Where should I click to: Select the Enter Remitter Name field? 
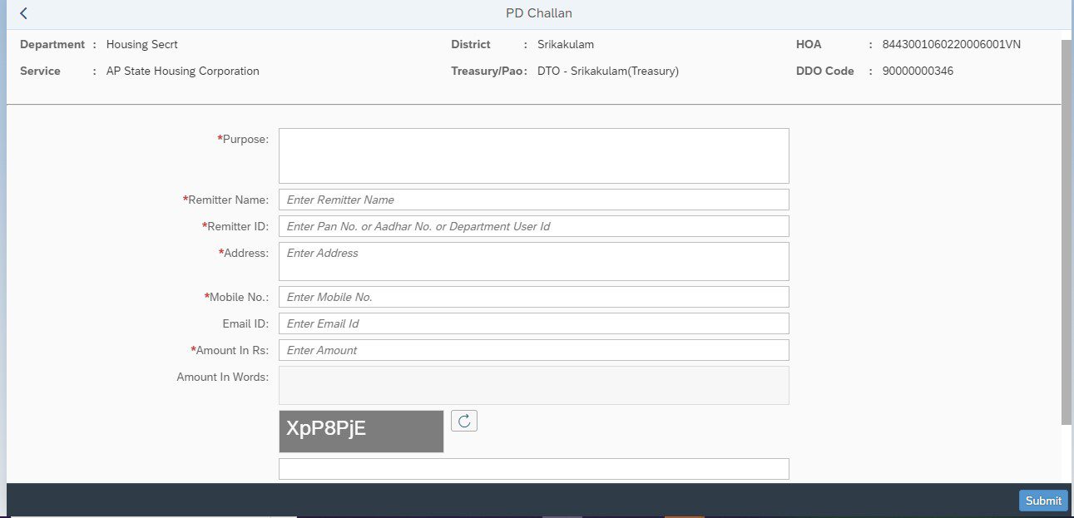[x=532, y=200]
